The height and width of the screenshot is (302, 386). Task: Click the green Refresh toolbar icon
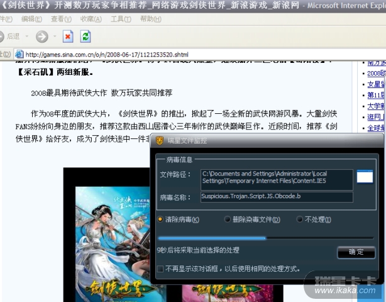point(85,36)
